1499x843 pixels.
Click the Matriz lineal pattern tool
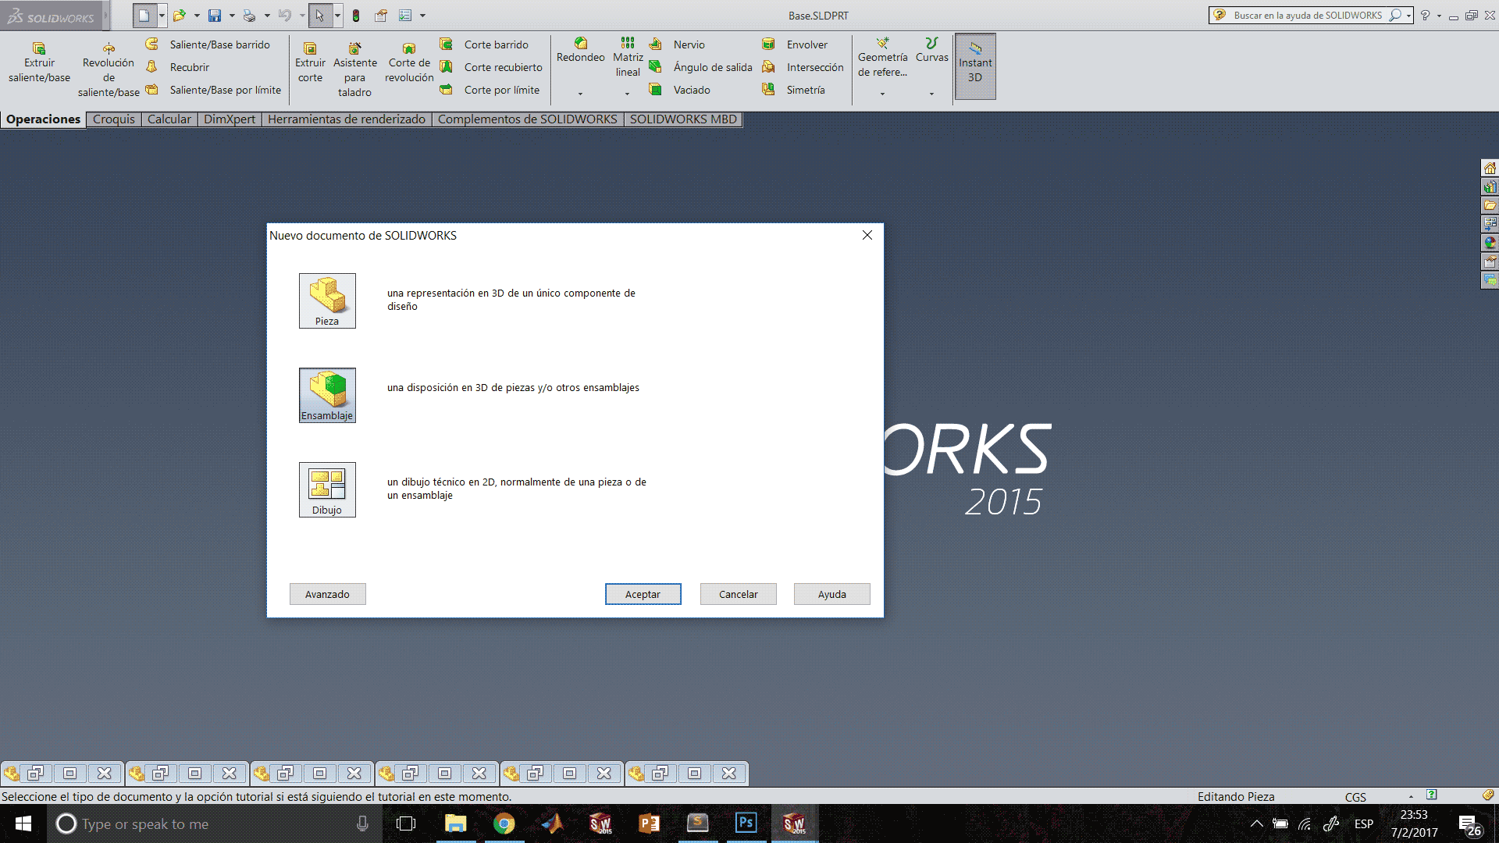pyautogui.click(x=628, y=58)
